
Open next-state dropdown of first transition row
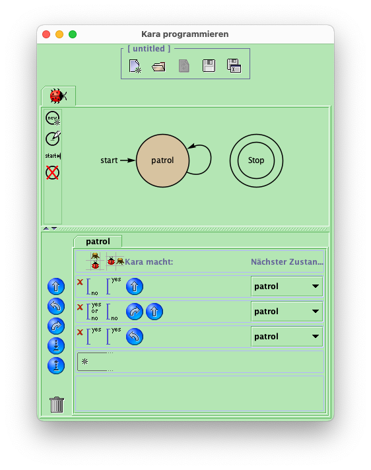287,286
